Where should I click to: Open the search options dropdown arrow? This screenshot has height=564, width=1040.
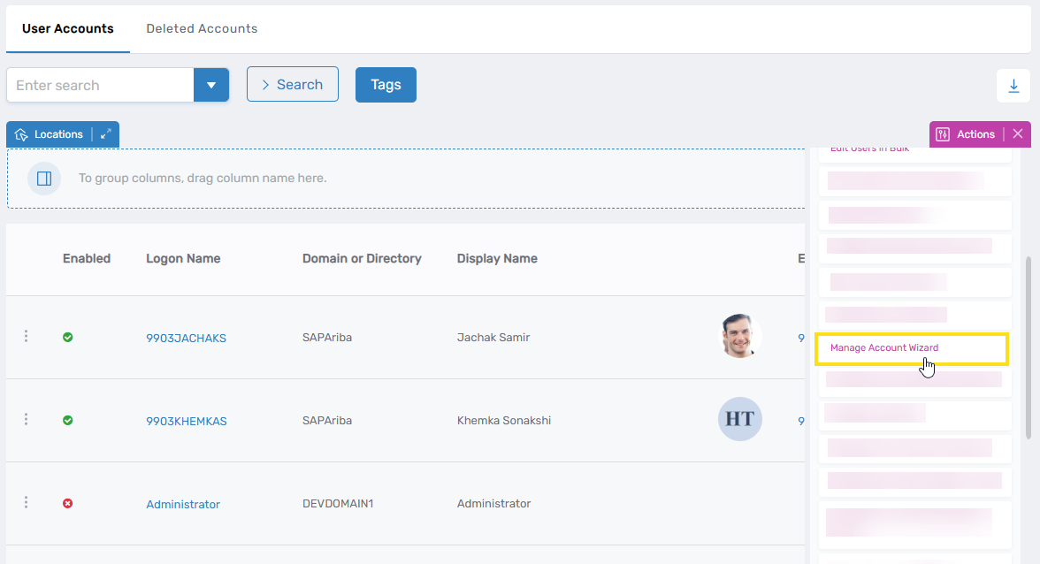211,85
